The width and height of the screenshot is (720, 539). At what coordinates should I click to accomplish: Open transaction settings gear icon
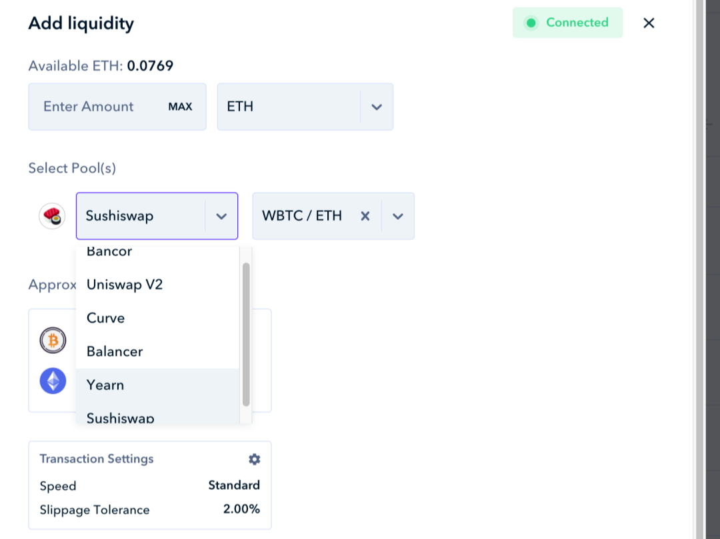pyautogui.click(x=254, y=459)
